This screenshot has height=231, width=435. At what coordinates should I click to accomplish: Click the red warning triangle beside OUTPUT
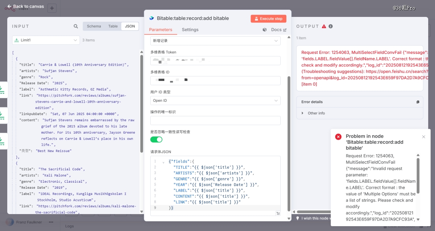click(324, 26)
